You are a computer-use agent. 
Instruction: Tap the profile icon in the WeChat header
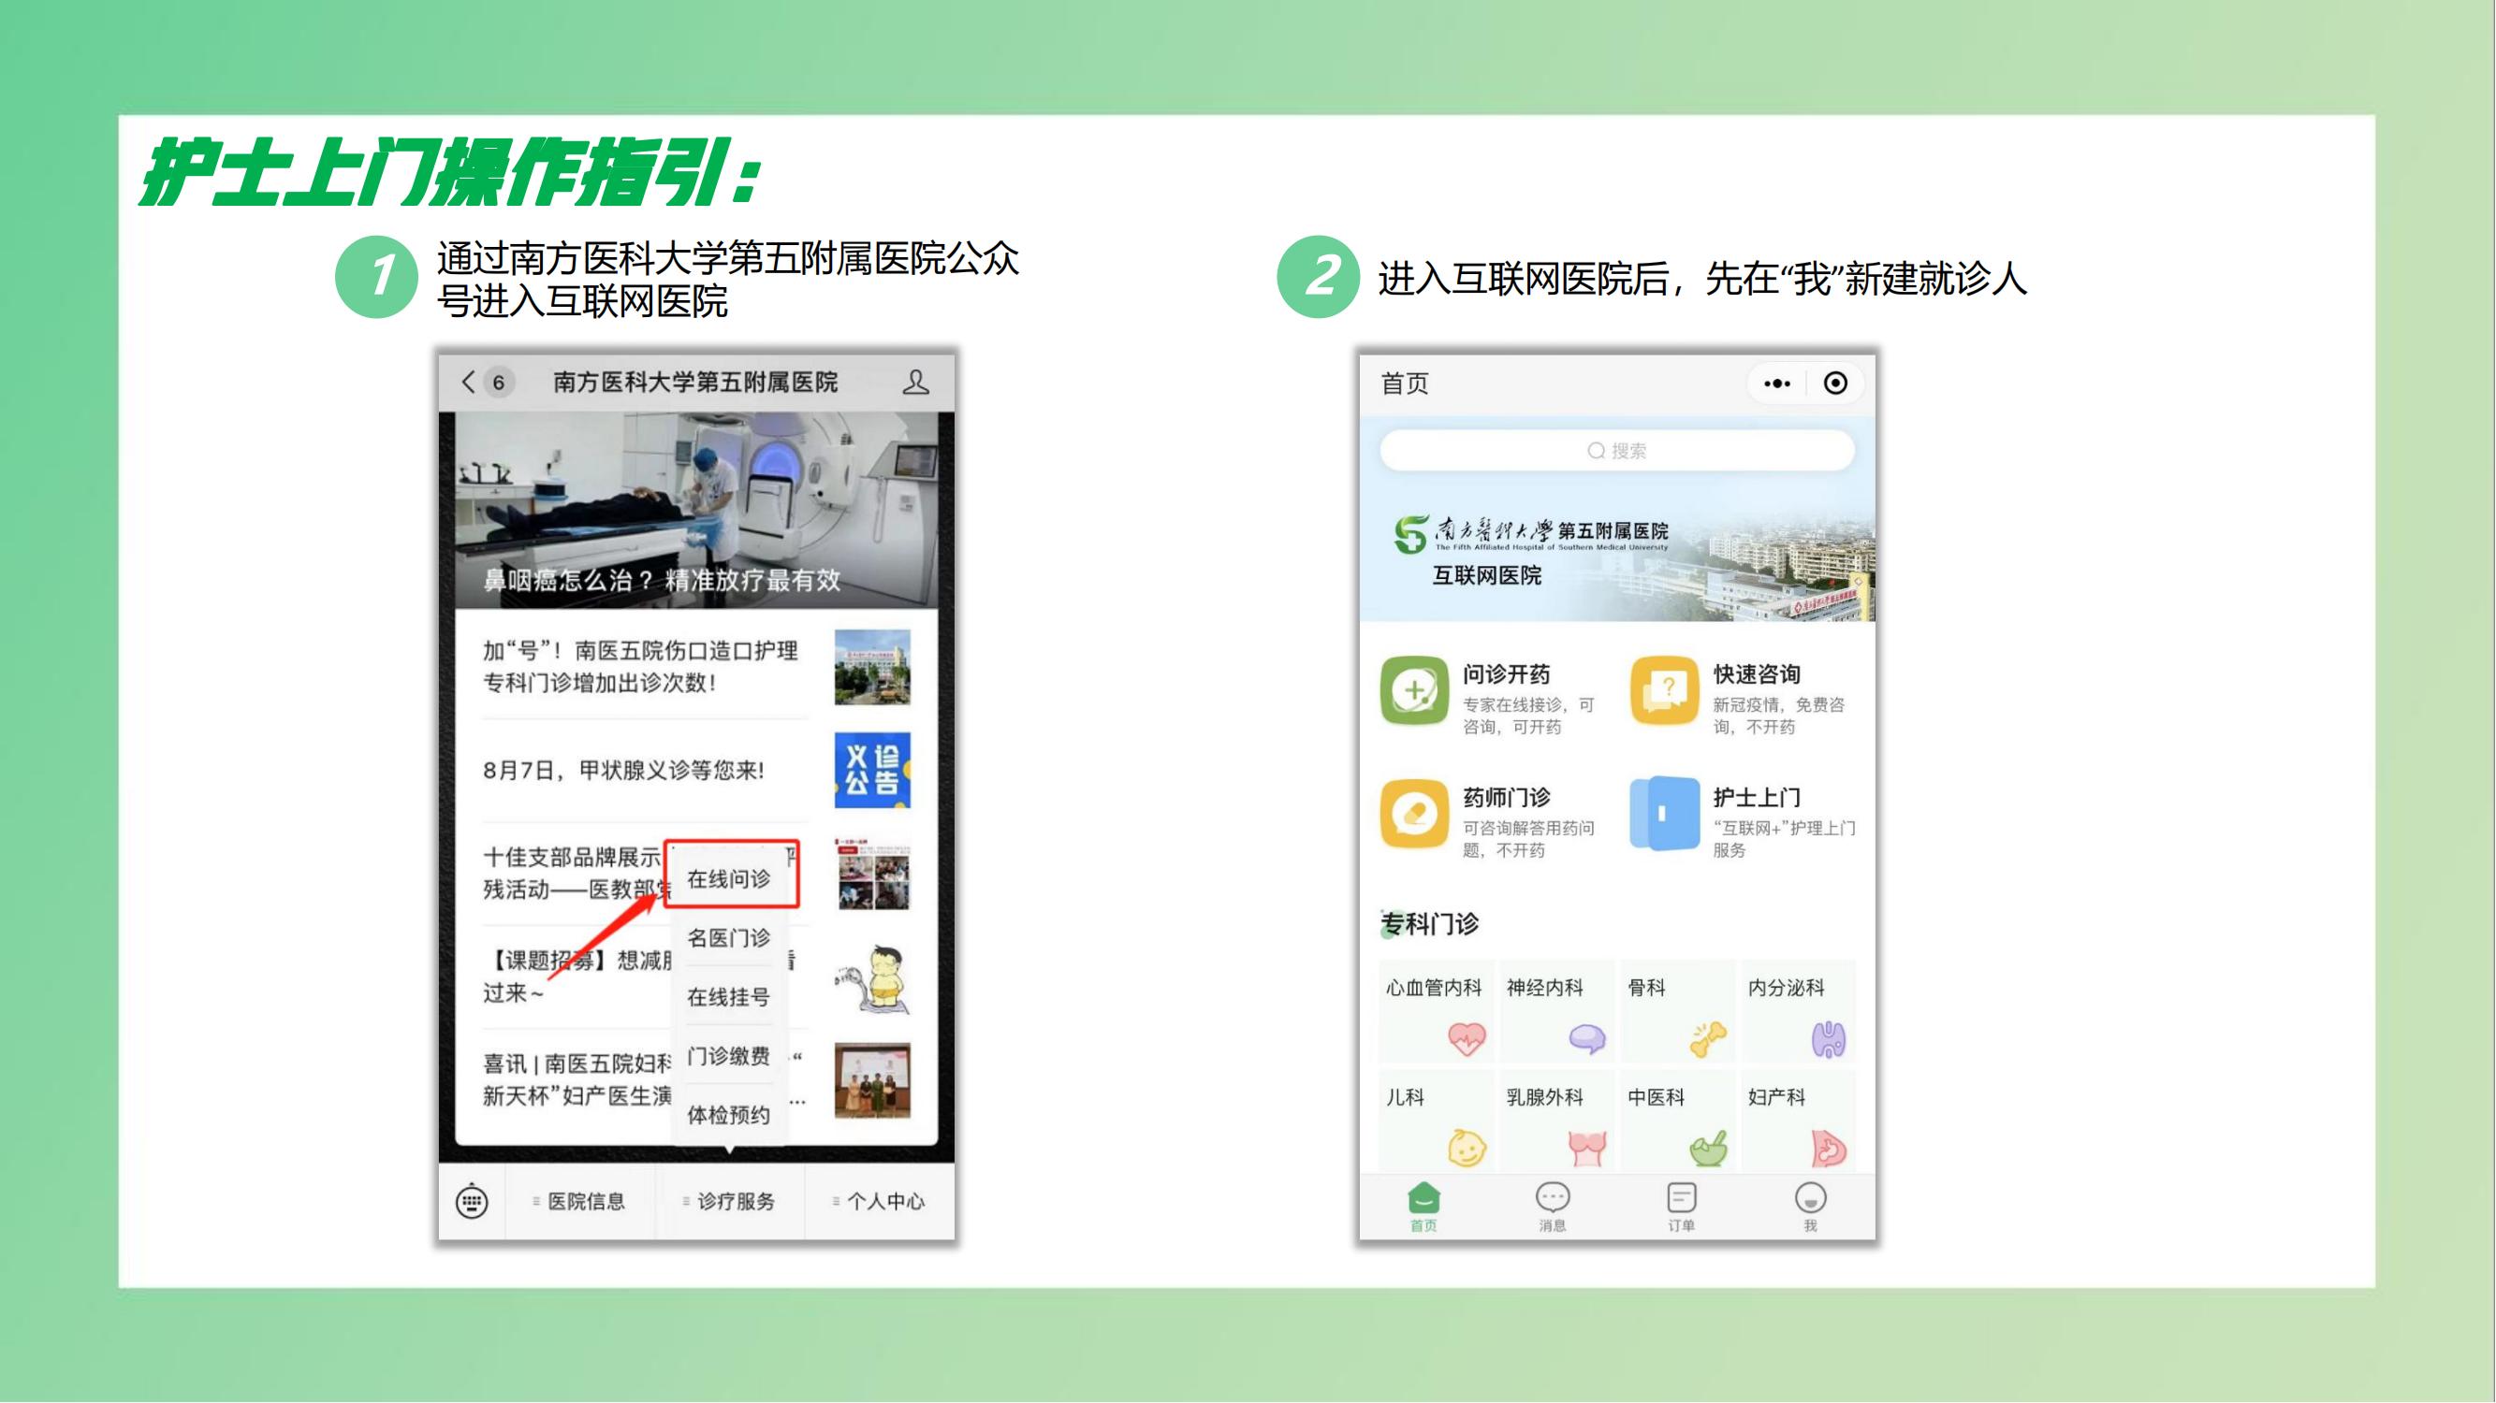(914, 382)
